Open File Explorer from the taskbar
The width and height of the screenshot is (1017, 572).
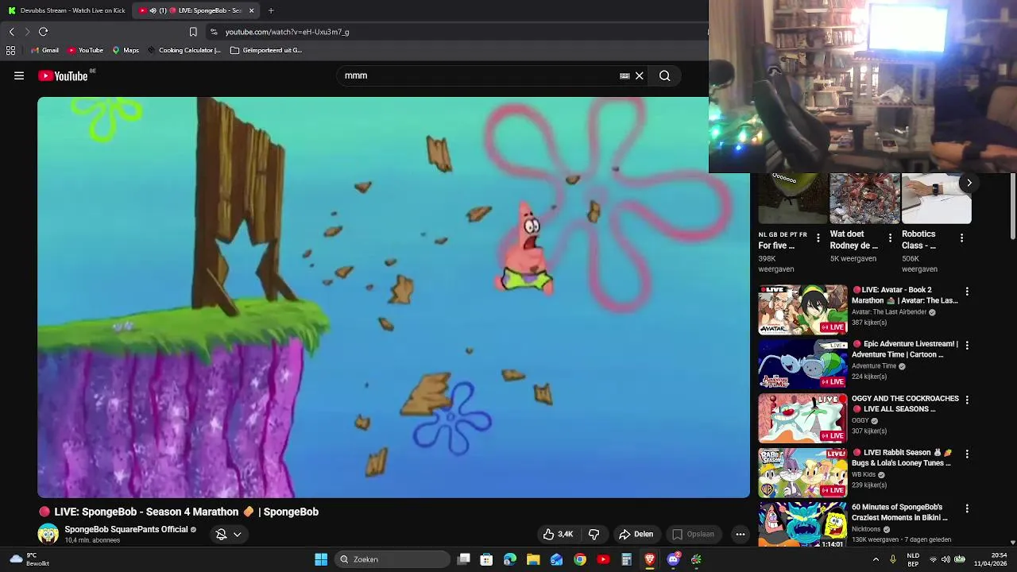(x=533, y=559)
